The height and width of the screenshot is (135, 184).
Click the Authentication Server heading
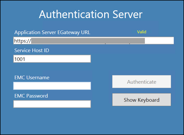coord(91,14)
